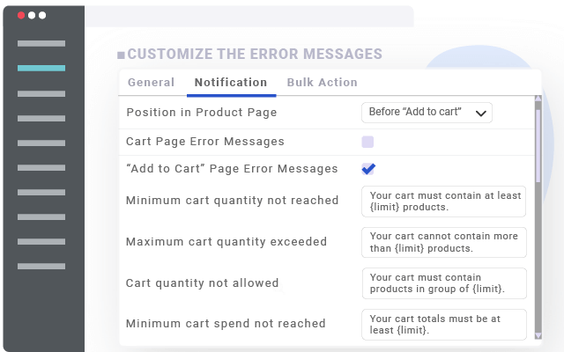Click the "Cart Page Error Messages" label
Screen dimensions: 564x352
205,142
